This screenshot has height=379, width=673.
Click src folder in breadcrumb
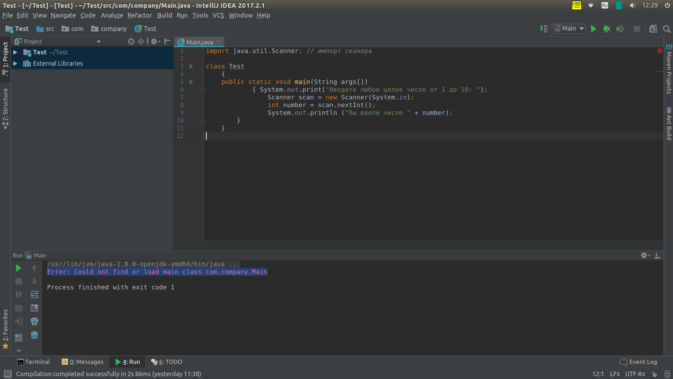coord(46,29)
